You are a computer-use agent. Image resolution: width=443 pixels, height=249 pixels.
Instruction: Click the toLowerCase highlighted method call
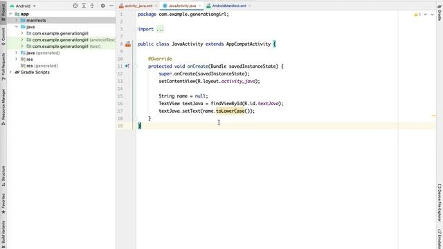(230, 111)
